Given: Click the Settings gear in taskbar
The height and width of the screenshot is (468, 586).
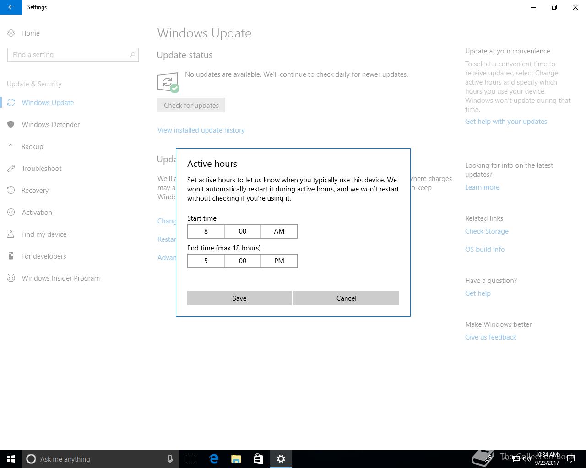Looking at the screenshot, I should pos(281,459).
